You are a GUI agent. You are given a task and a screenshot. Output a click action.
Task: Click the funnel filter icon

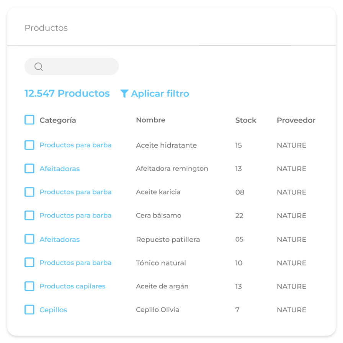pos(124,94)
